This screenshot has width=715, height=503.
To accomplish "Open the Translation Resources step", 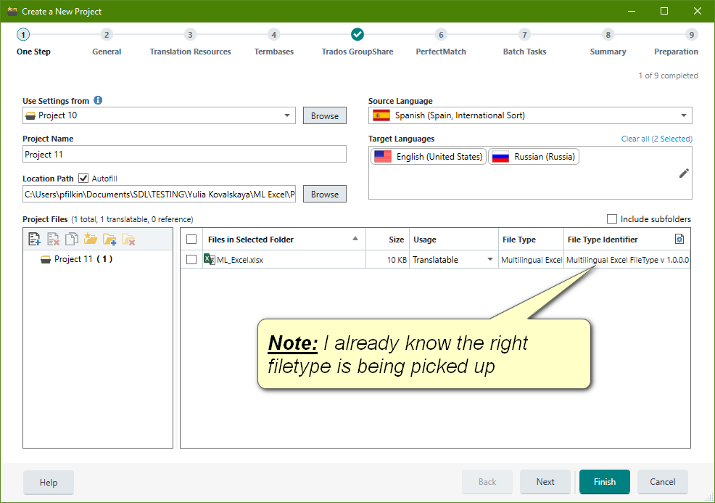I will (x=190, y=42).
